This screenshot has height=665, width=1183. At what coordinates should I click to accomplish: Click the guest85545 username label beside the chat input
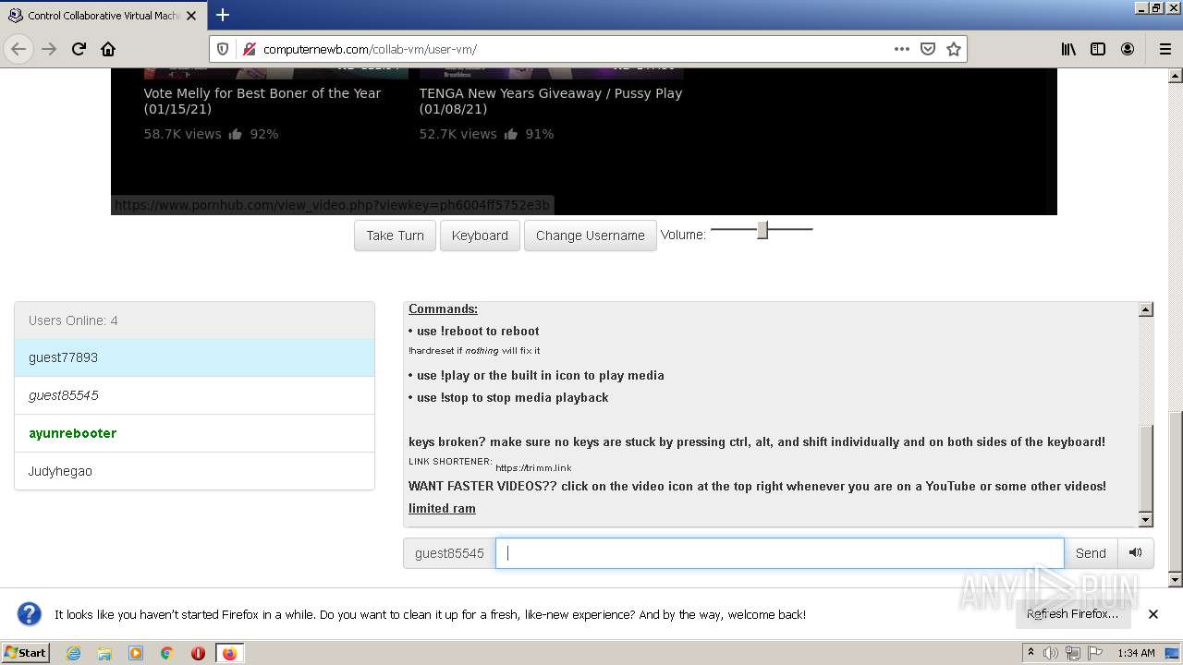tap(449, 553)
